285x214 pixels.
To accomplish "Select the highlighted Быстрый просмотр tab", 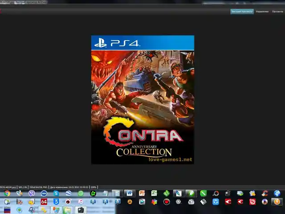I will (242, 12).
